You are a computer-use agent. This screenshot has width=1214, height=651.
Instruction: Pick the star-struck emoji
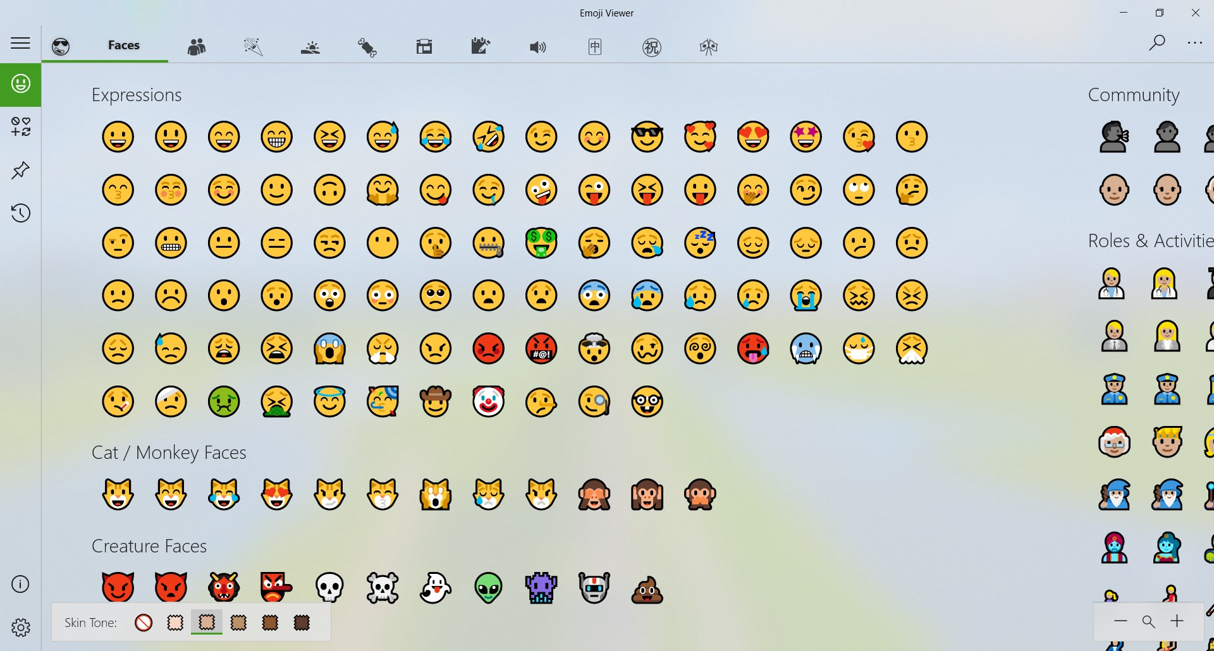(806, 137)
